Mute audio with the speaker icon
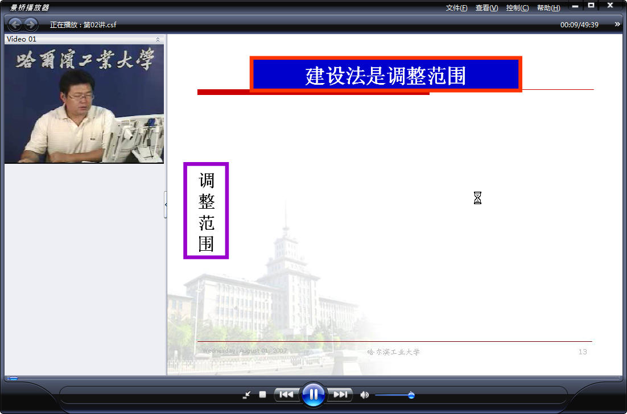The width and height of the screenshot is (627, 414). 364,395
